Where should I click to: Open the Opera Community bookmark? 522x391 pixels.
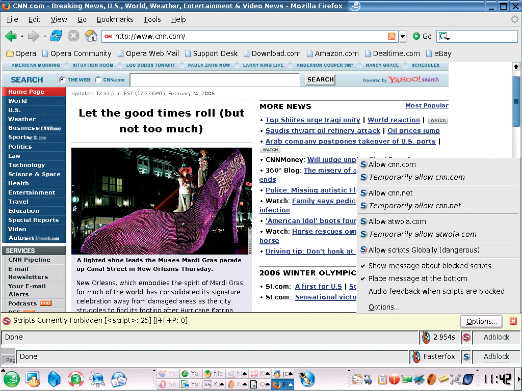(x=76, y=53)
